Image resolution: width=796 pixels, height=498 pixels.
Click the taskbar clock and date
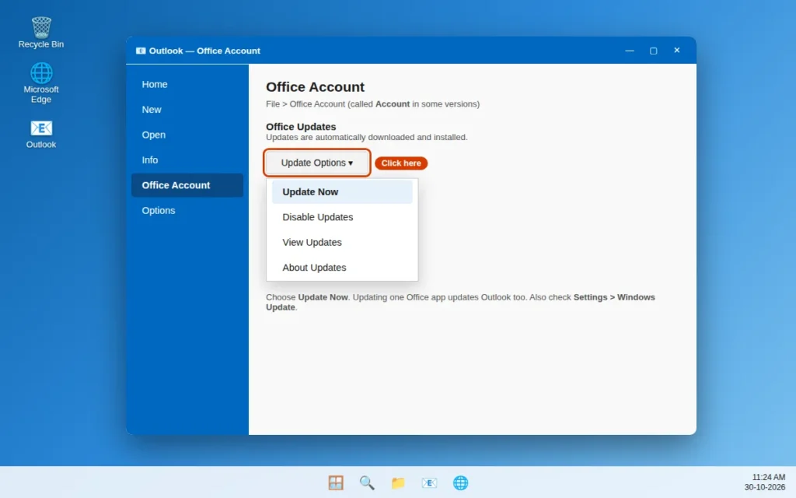pos(766,482)
